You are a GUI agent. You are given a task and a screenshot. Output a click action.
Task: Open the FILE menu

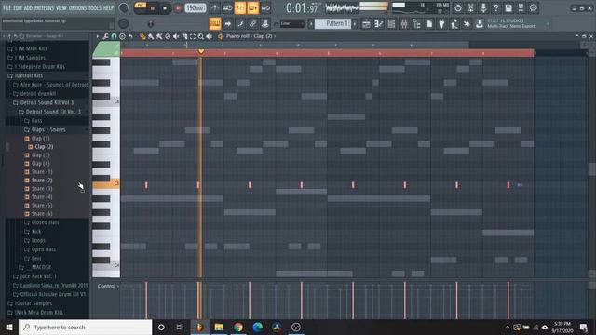[7, 7]
